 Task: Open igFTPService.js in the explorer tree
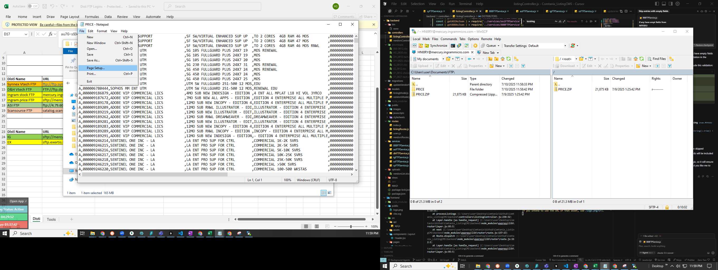[400, 158]
